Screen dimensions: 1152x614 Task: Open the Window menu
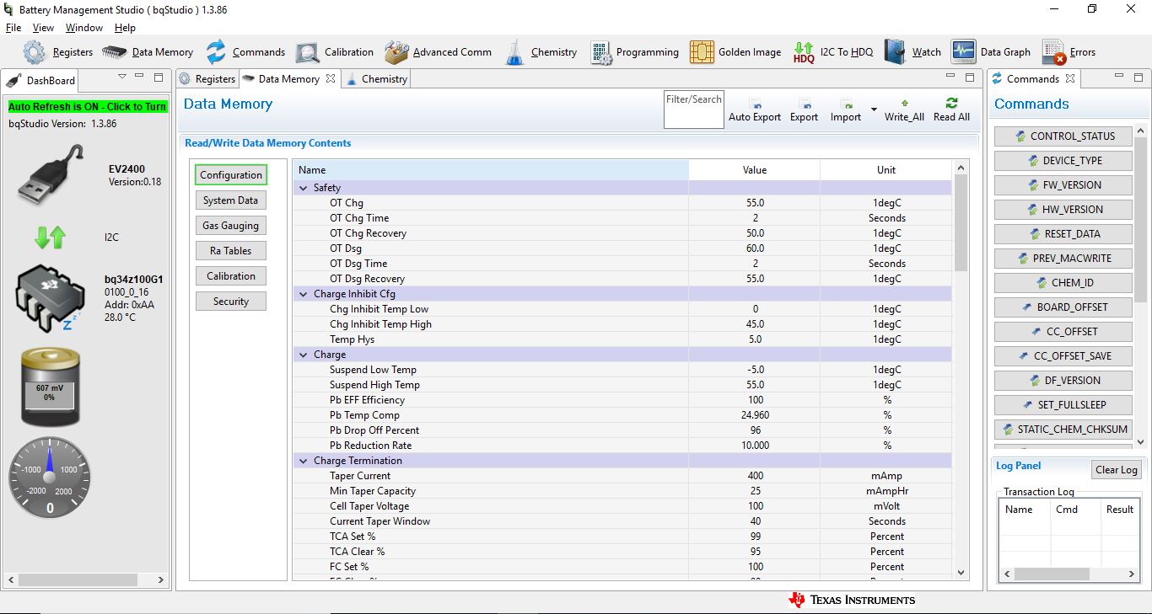coord(84,28)
